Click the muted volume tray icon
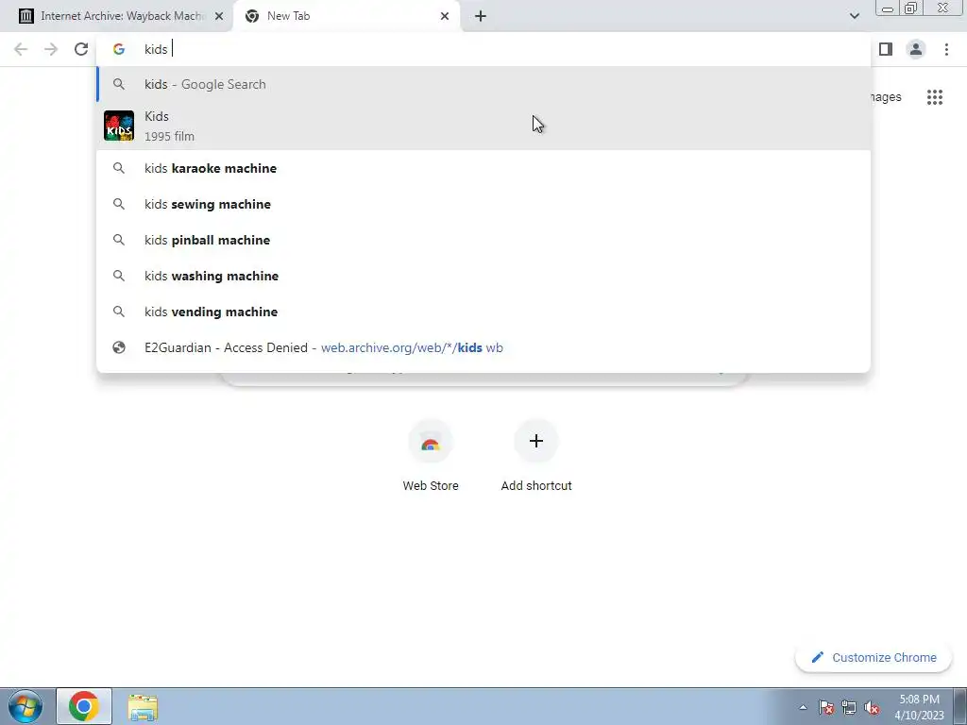 872,707
